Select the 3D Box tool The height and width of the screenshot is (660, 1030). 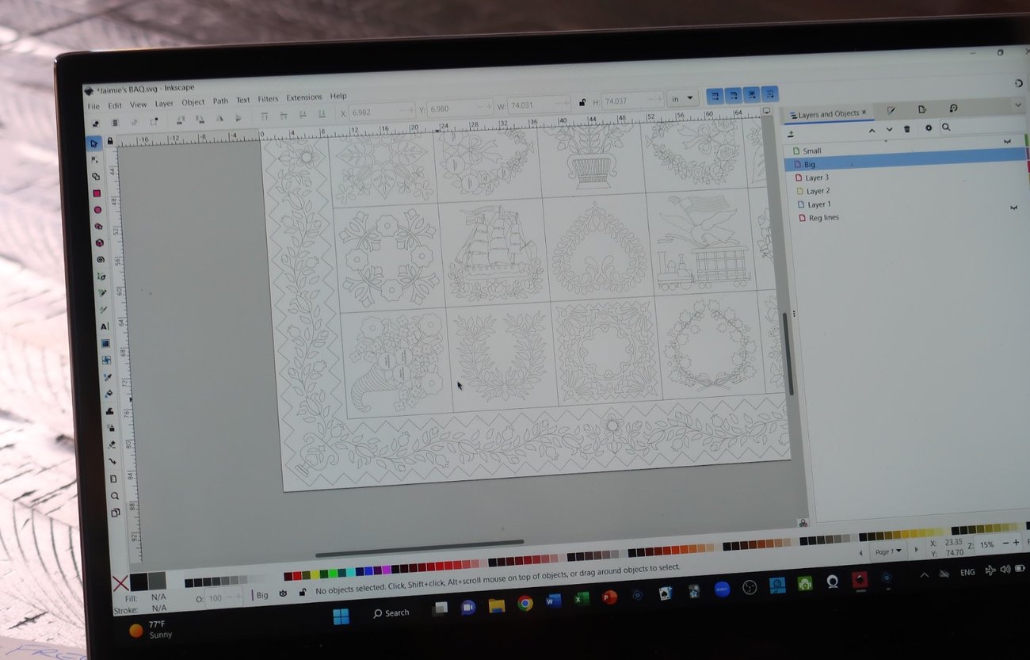[x=99, y=243]
